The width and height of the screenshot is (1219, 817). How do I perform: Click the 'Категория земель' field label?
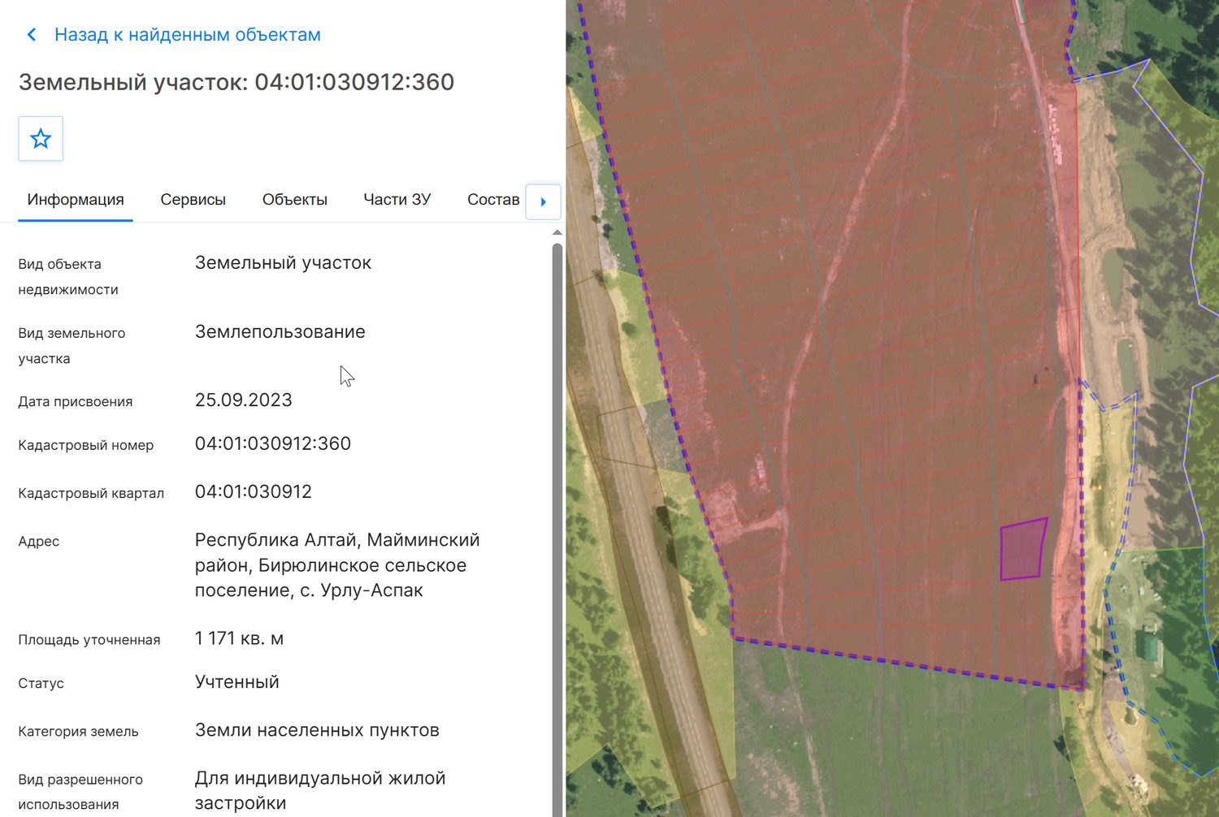pyautogui.click(x=79, y=732)
